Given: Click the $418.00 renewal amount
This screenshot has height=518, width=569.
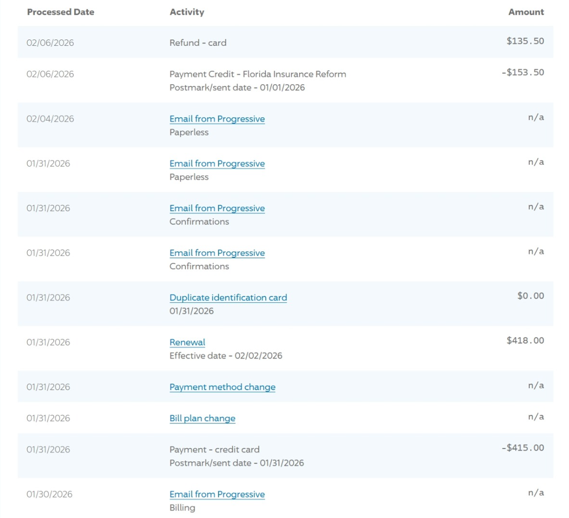Looking at the screenshot, I should 525,340.
